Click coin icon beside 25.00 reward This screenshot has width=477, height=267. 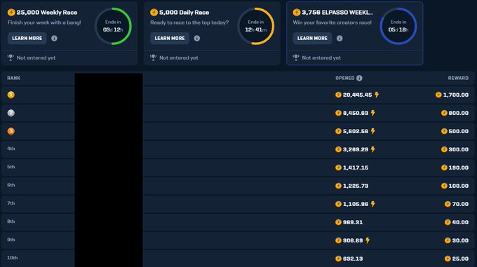click(x=448, y=259)
